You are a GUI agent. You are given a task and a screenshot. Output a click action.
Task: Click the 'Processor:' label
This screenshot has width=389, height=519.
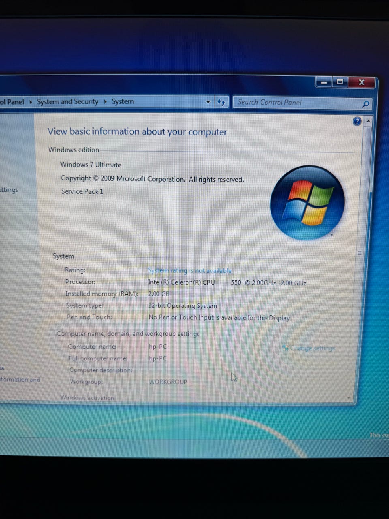(80, 282)
